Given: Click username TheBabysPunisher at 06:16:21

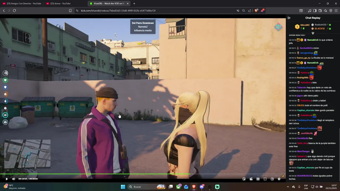Looking at the screenshot, I should [307, 68].
